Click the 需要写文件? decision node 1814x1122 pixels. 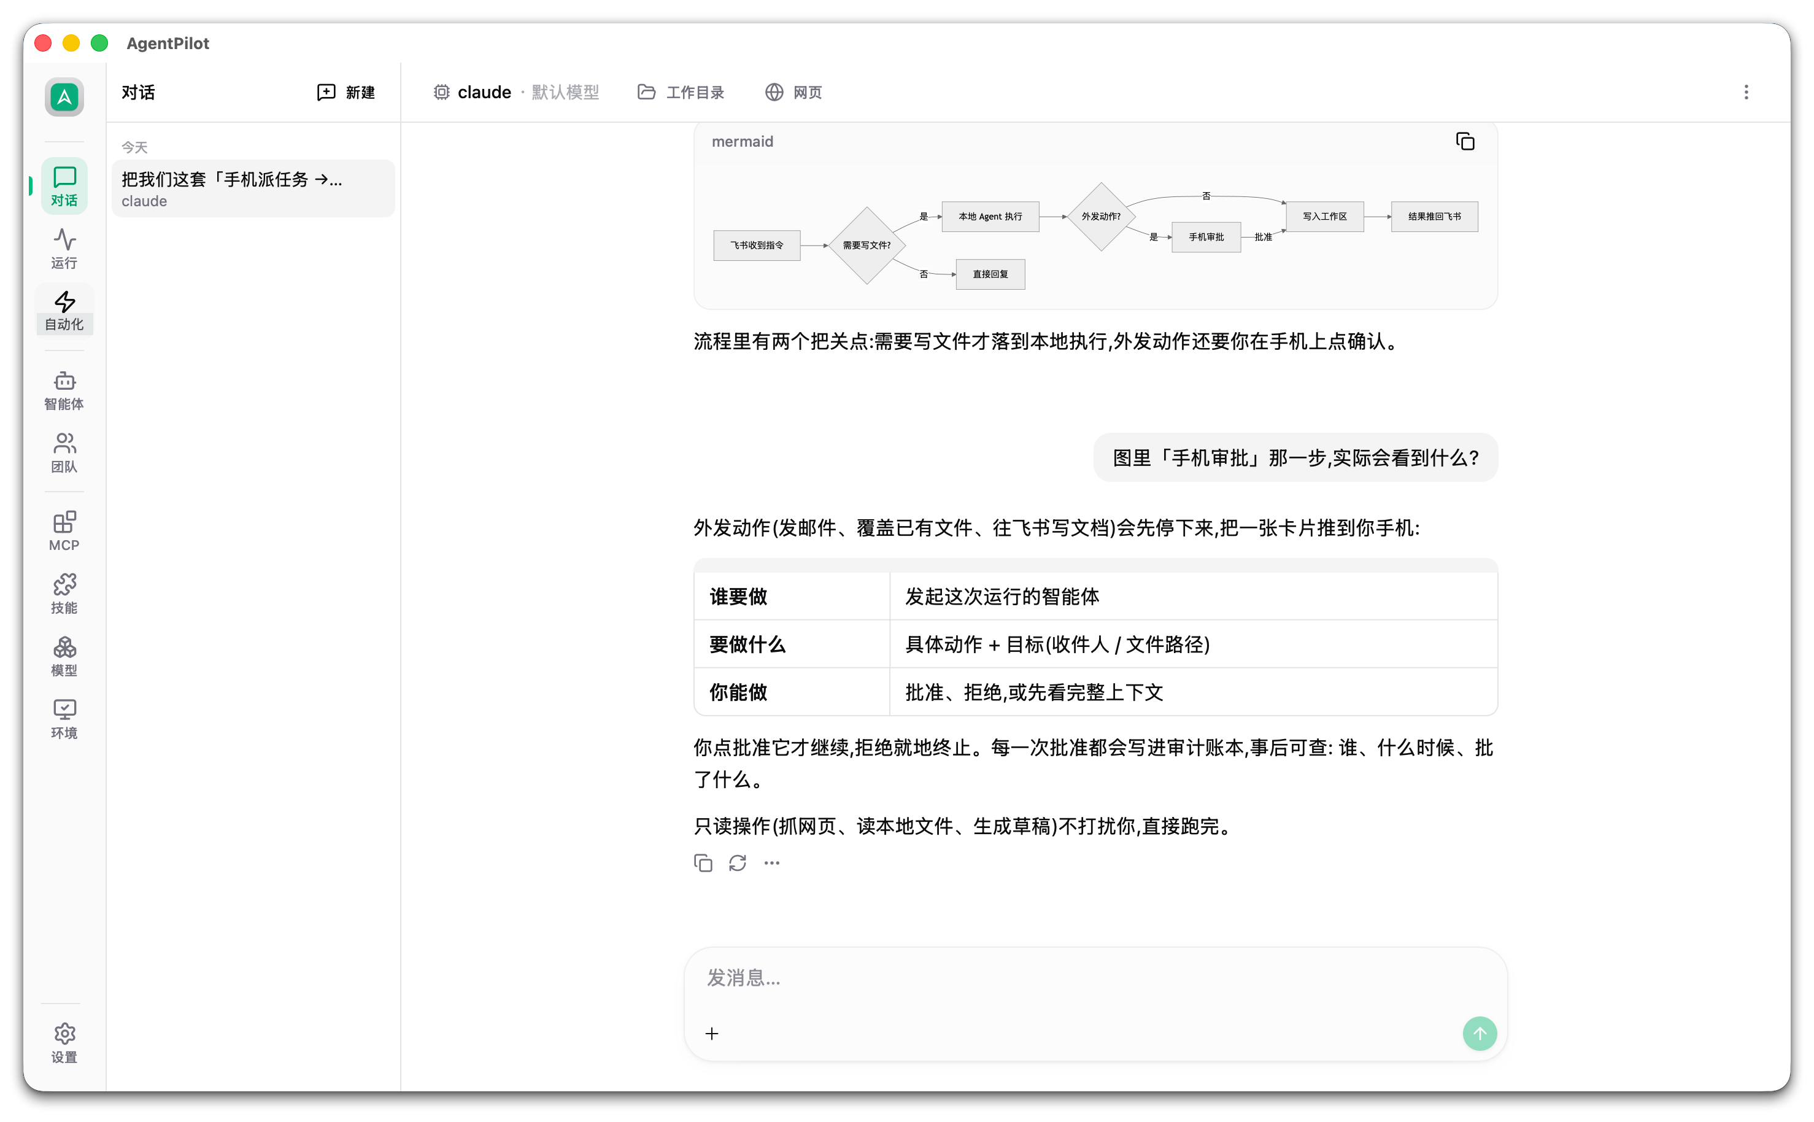point(866,246)
